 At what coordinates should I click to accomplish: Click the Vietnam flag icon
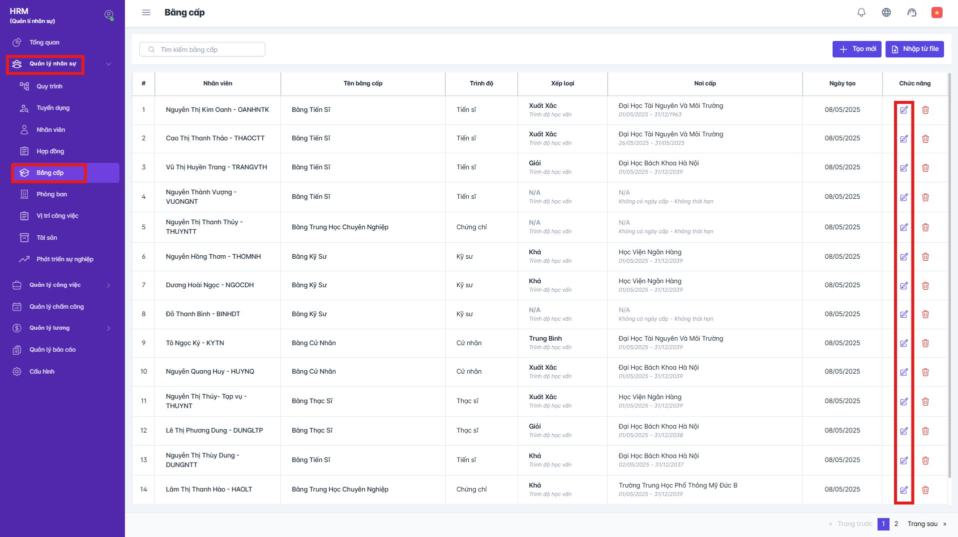click(x=937, y=12)
